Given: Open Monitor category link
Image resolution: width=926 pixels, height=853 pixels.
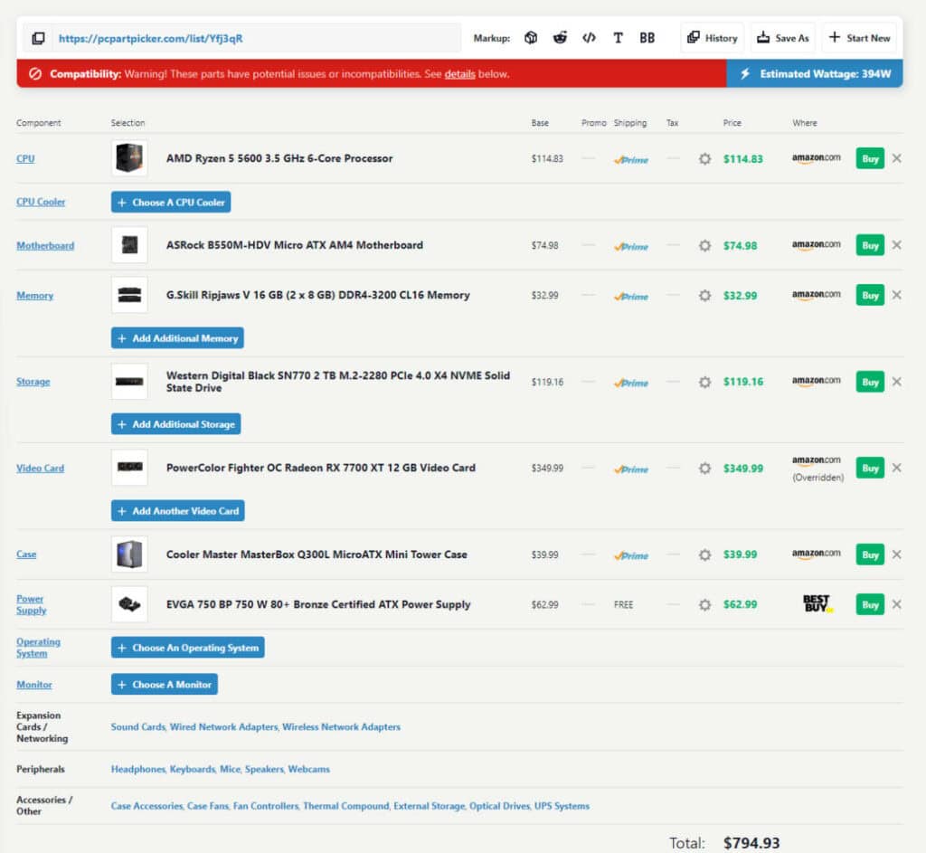Looking at the screenshot, I should point(34,685).
